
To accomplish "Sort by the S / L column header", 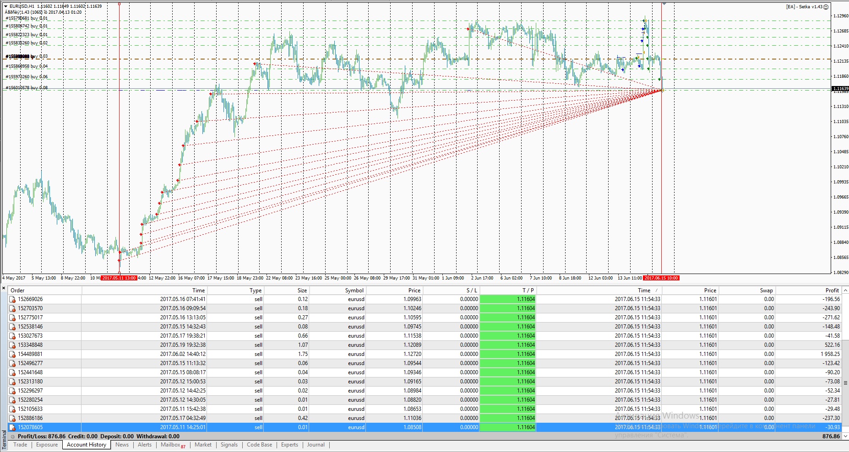I will 451,290.
